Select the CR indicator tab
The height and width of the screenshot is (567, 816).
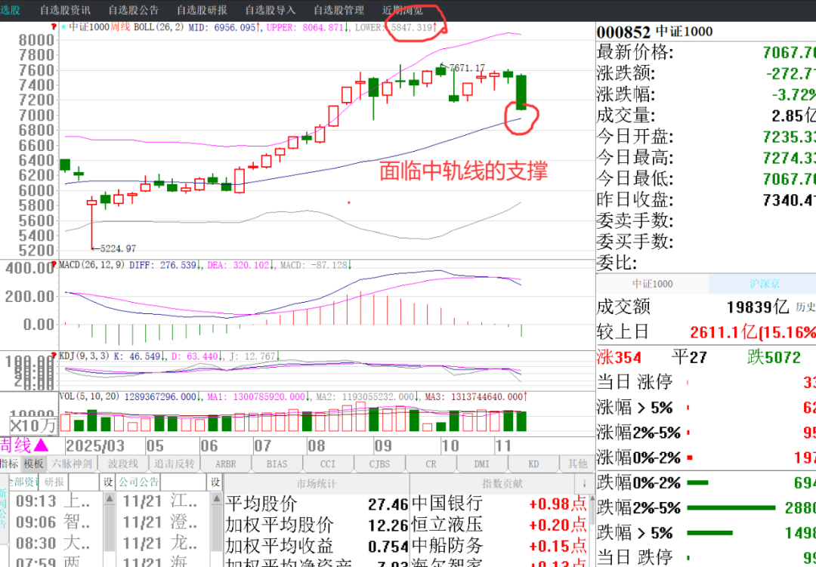coord(431,464)
